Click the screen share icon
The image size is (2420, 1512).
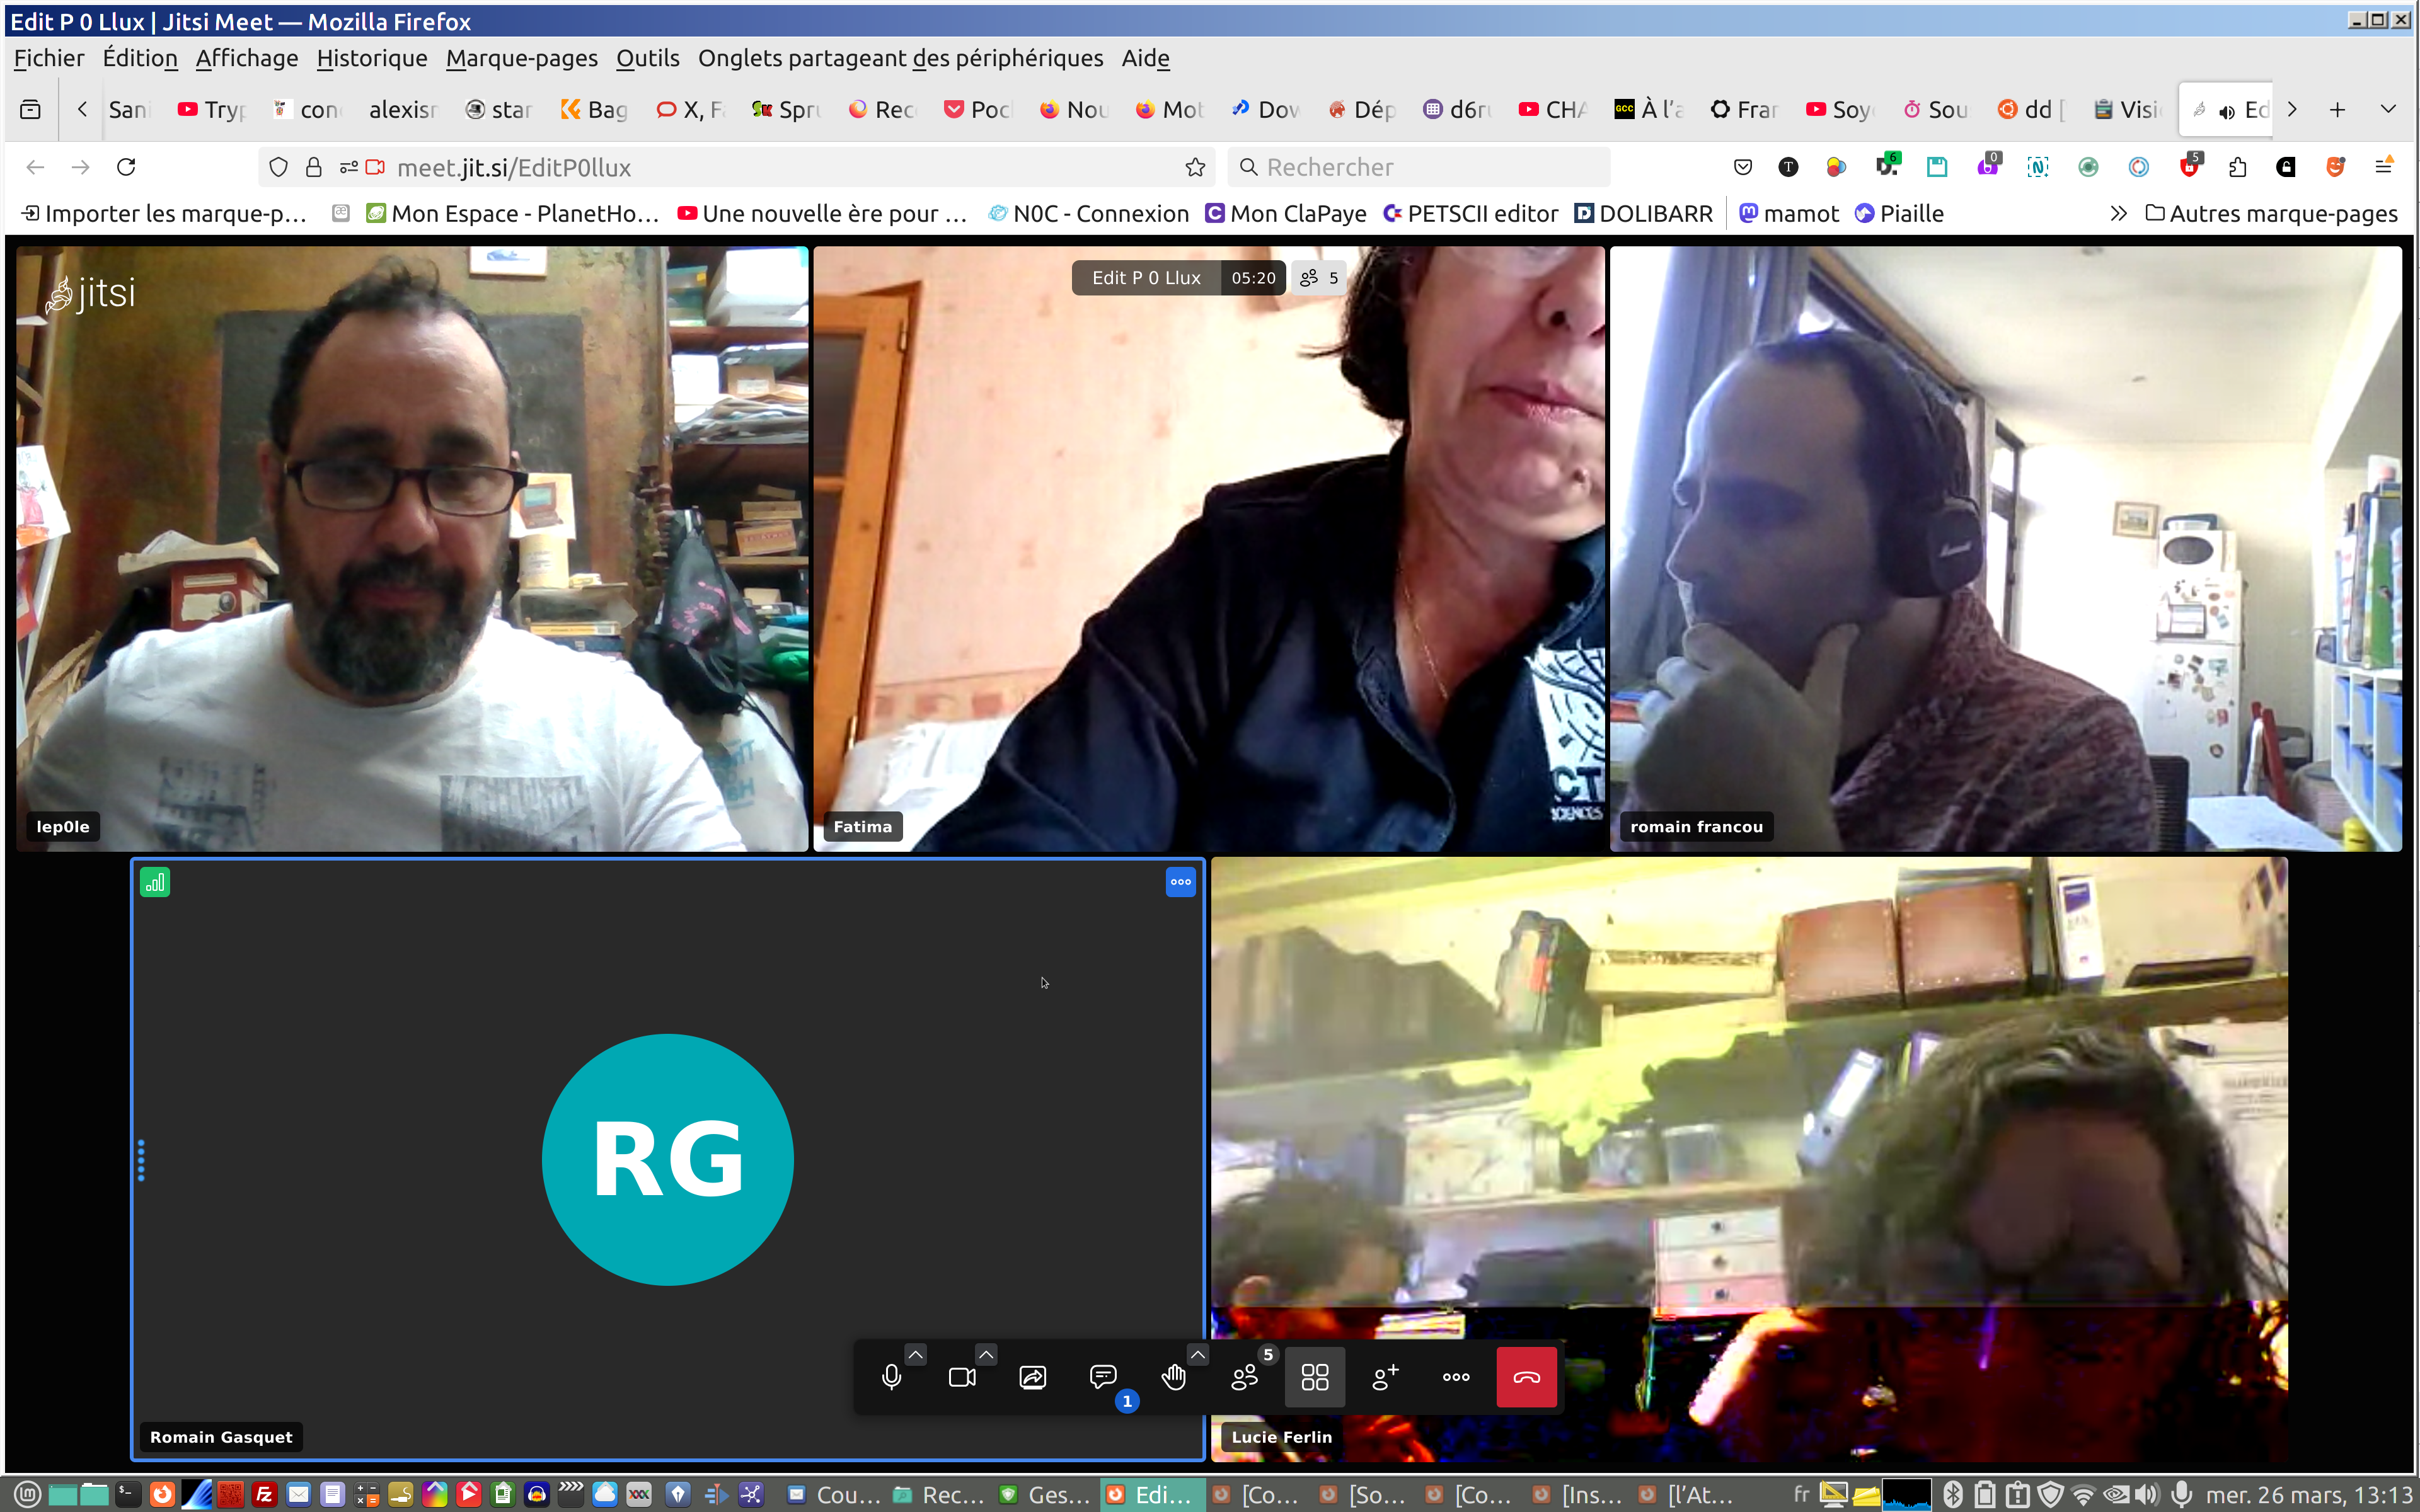point(1032,1377)
